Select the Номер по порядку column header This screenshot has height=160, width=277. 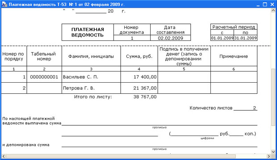click(x=14, y=56)
